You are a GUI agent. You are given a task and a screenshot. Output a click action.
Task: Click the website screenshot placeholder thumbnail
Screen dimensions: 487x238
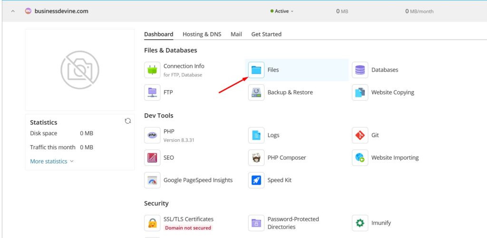coord(80,70)
